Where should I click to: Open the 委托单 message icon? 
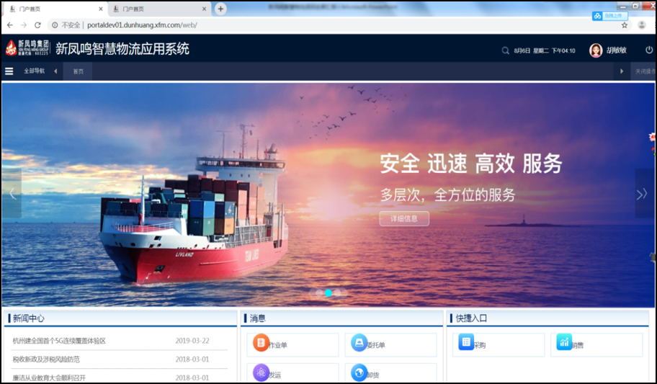pos(359,344)
